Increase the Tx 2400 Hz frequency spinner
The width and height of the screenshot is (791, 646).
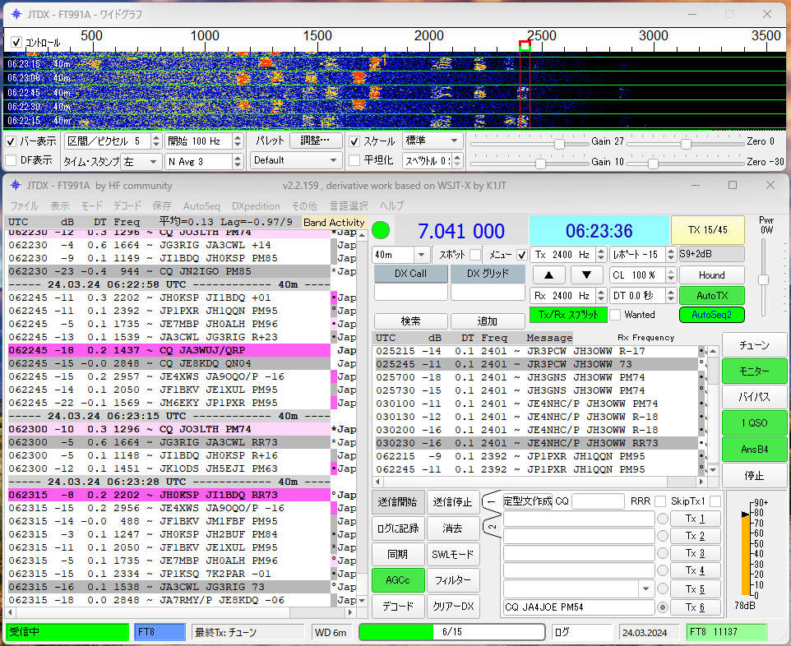coord(601,251)
